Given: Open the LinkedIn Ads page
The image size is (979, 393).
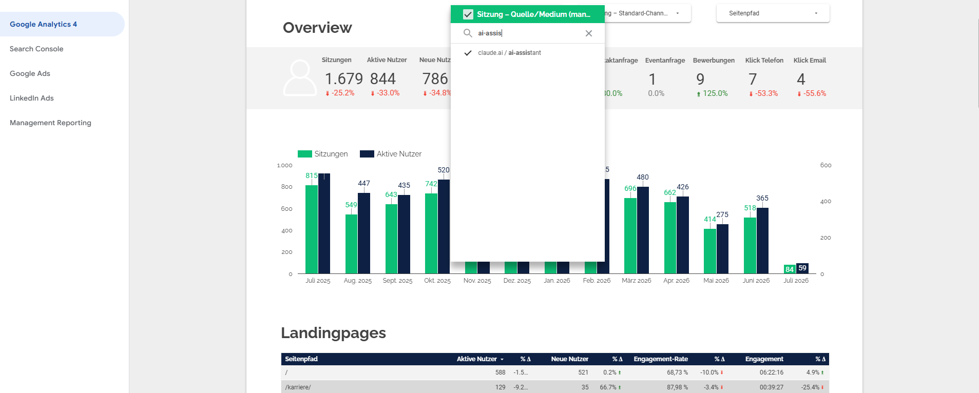Looking at the screenshot, I should click(32, 98).
